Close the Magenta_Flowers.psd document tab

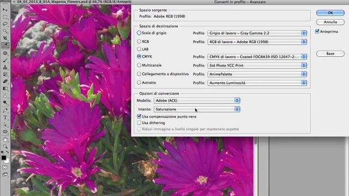pos(14,2)
